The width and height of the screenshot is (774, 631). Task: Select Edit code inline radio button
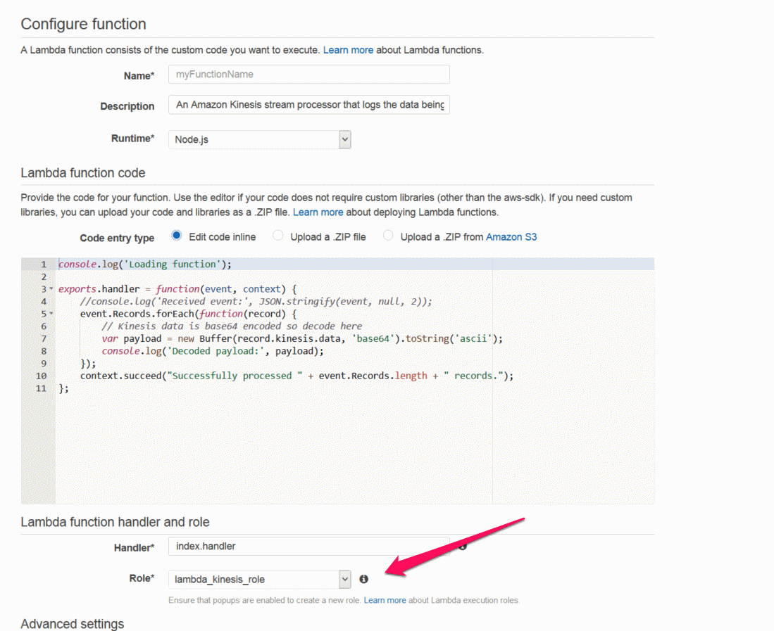pos(176,236)
